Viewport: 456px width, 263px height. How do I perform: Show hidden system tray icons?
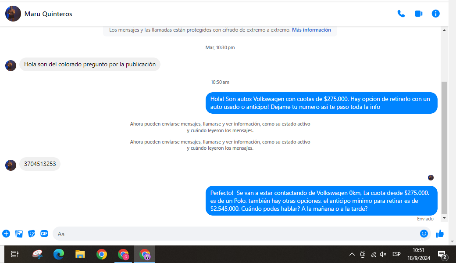click(x=352, y=254)
